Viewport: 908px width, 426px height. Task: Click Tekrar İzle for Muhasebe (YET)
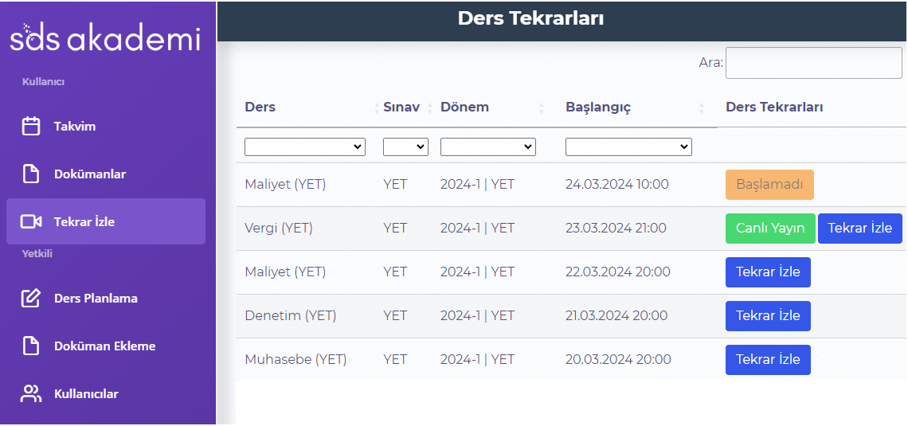768,359
